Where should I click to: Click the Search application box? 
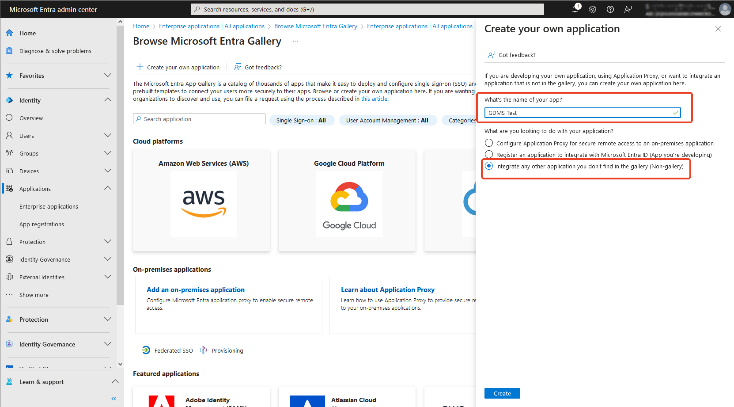click(199, 119)
